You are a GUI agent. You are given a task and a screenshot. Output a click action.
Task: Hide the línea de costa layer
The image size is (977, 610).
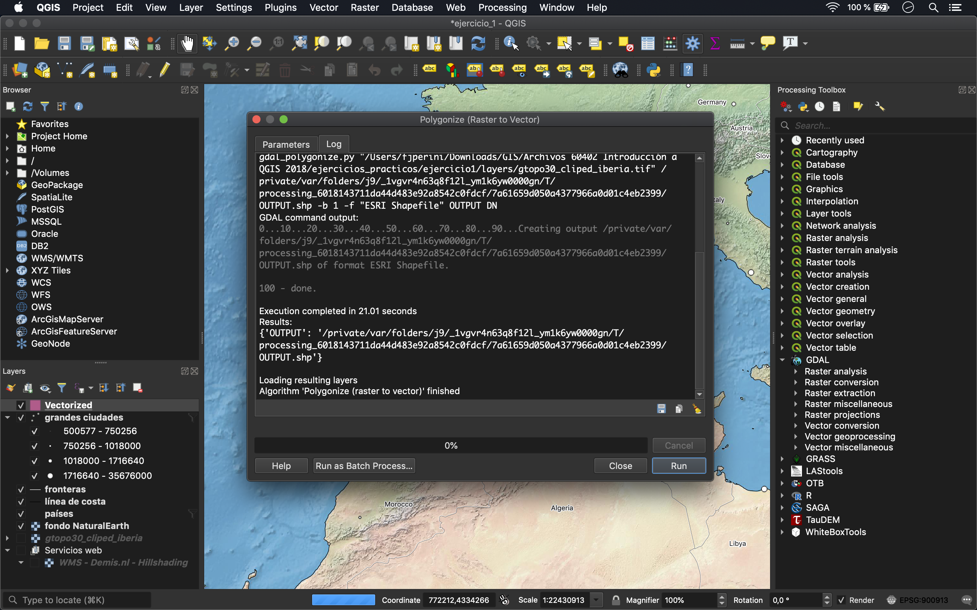pos(21,502)
